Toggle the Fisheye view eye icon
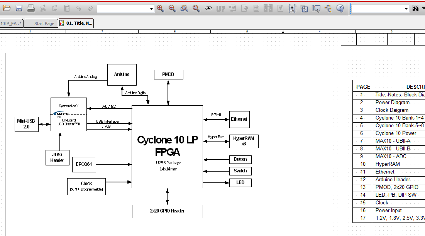This screenshot has width=425, height=236. (x=208, y=8)
